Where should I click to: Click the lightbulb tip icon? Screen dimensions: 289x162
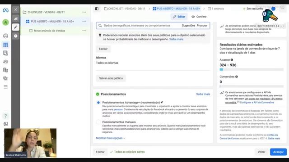pyautogui.click(x=100, y=35)
